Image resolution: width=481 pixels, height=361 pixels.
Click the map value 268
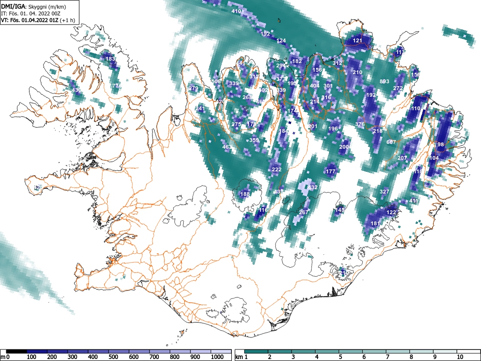click(x=247, y=97)
